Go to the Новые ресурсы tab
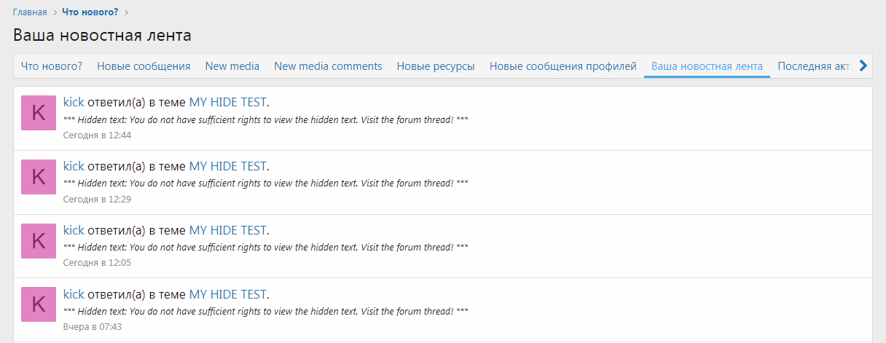This screenshot has width=886, height=343. (x=436, y=66)
